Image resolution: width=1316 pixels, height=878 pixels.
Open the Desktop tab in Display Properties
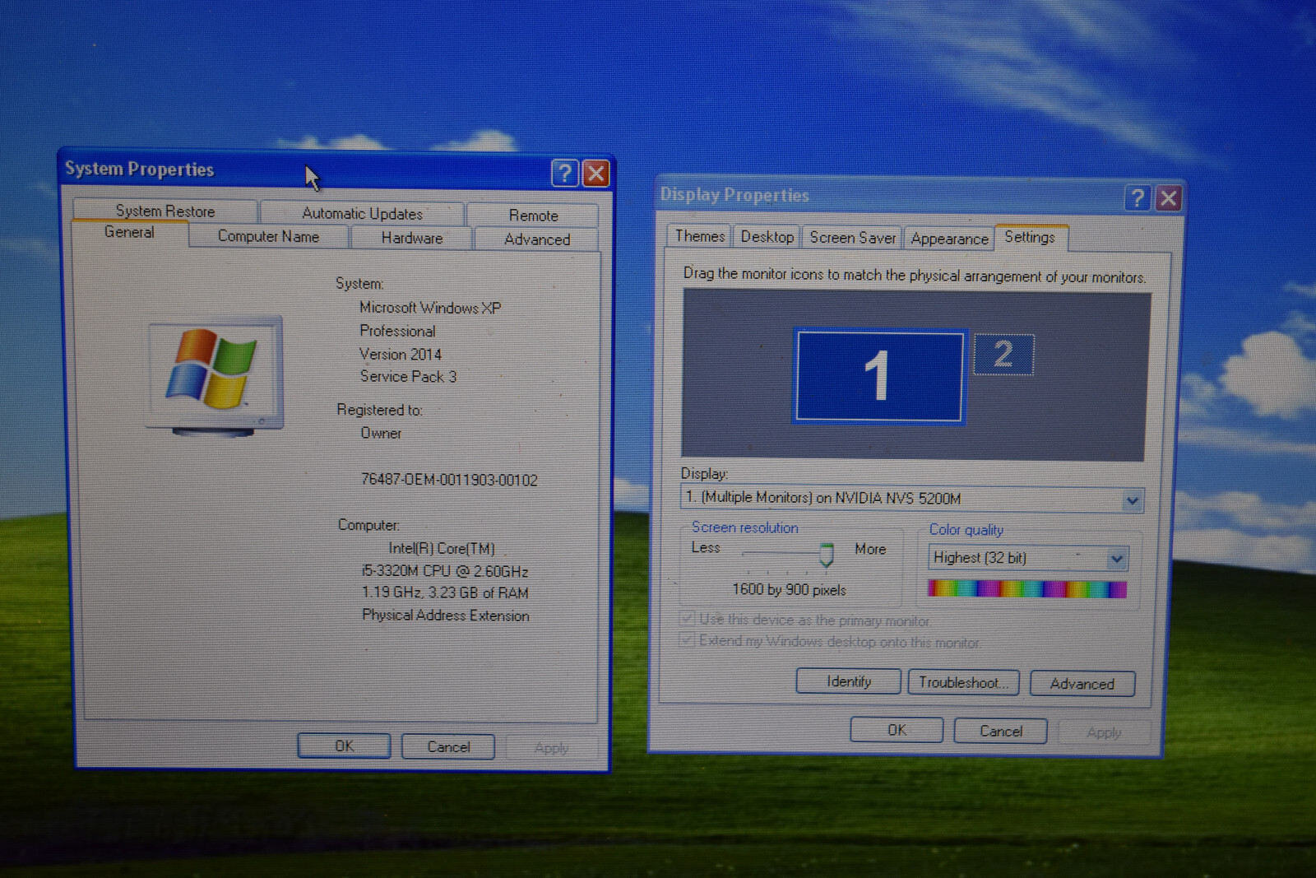click(x=767, y=237)
